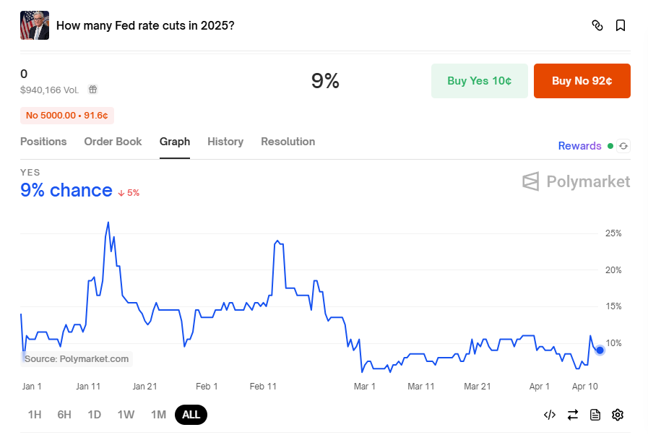
Task: Select the 1D time range
Action: tap(94, 415)
